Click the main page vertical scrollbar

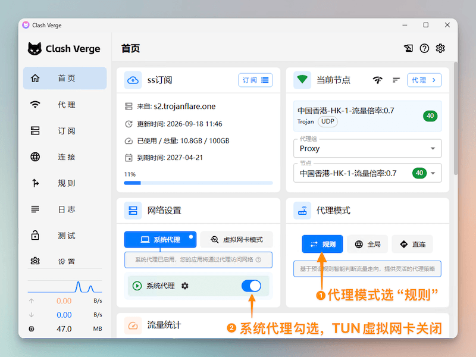(455, 118)
